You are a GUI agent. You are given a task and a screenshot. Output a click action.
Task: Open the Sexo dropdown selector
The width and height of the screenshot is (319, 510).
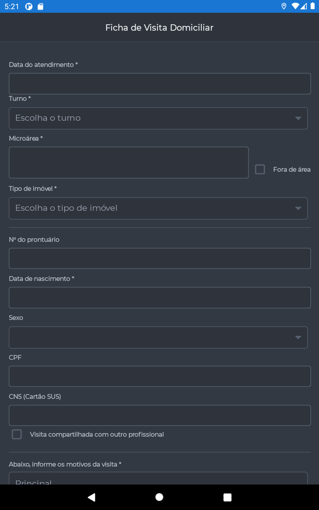pos(158,337)
